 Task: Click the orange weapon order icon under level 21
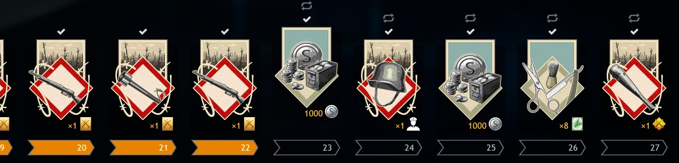[x=167, y=124]
